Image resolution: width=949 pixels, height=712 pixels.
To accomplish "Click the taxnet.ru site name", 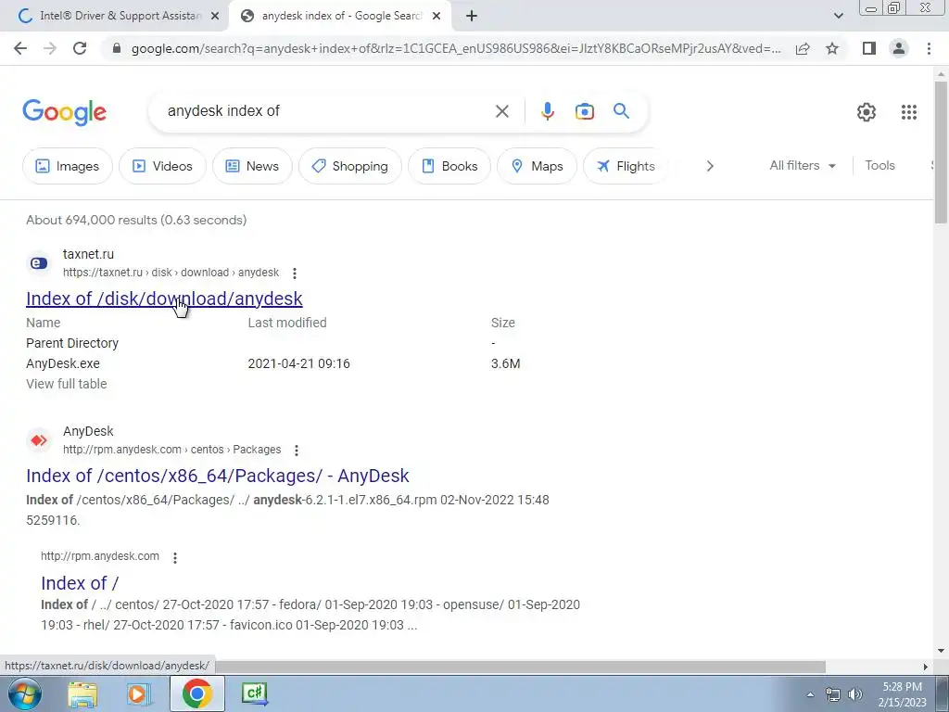I will [88, 254].
